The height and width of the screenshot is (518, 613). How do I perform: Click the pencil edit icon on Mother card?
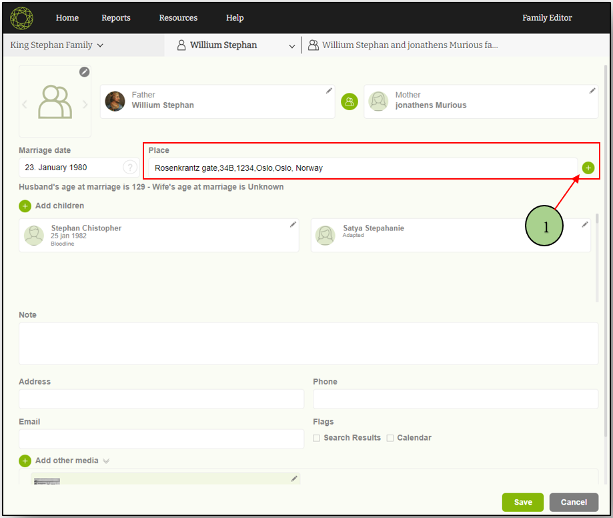tap(592, 91)
